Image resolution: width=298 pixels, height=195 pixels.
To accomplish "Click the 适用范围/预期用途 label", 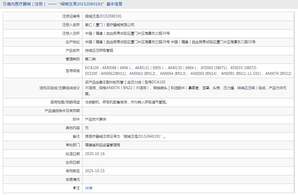I will pos(65,102).
